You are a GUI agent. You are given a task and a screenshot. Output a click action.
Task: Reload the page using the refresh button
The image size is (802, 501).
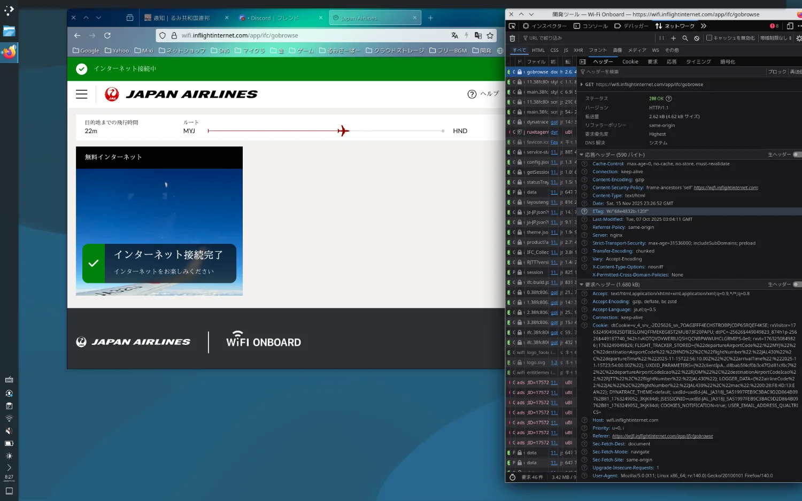click(107, 36)
